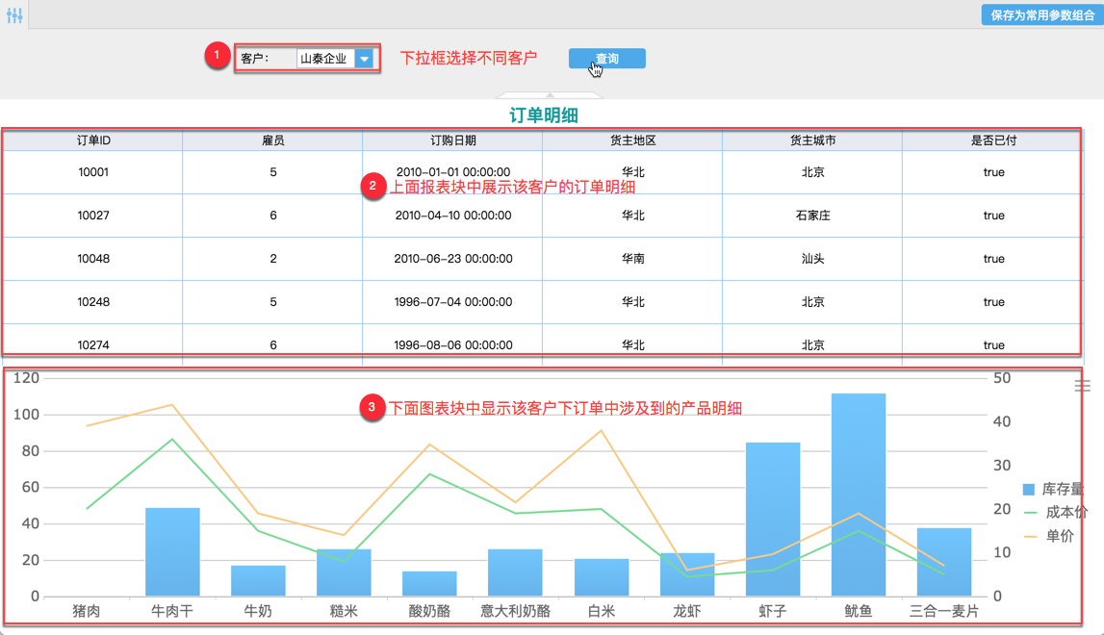Click the 汕头 city cell
This screenshot has height=635, width=1104.
coord(812,259)
